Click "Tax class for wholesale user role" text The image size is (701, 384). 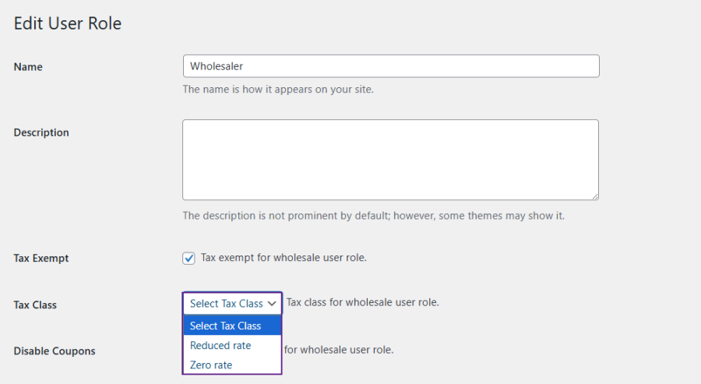tap(363, 302)
